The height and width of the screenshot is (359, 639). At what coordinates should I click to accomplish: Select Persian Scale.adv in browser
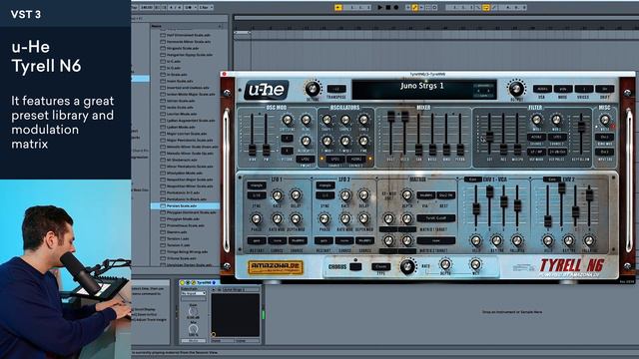(x=186, y=206)
